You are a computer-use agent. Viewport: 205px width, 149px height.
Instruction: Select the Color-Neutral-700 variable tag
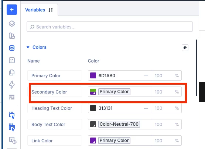point(119,124)
